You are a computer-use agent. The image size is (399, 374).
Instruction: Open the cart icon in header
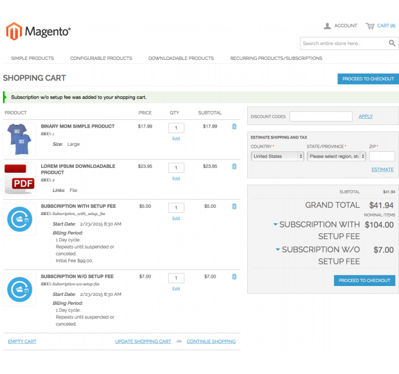point(370,26)
